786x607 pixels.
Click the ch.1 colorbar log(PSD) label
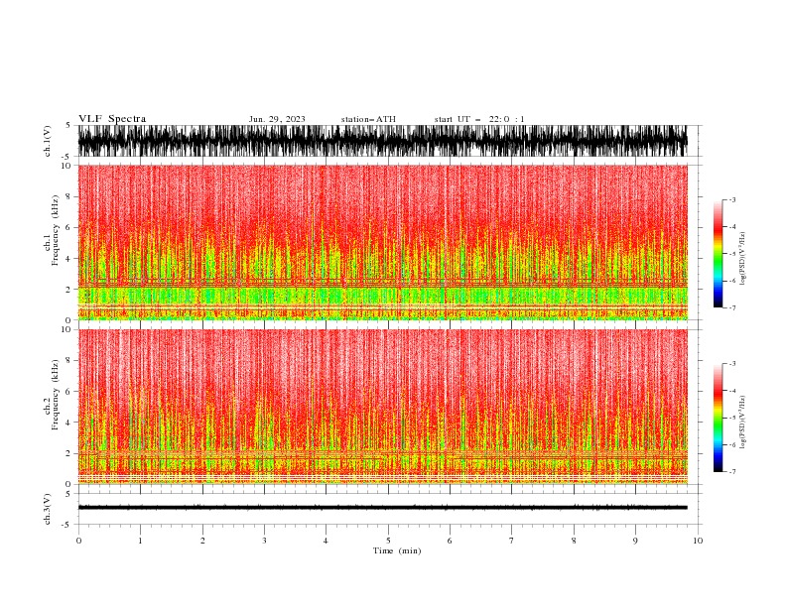[742, 259]
